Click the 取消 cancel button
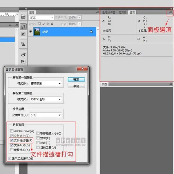 (x=76, y=86)
